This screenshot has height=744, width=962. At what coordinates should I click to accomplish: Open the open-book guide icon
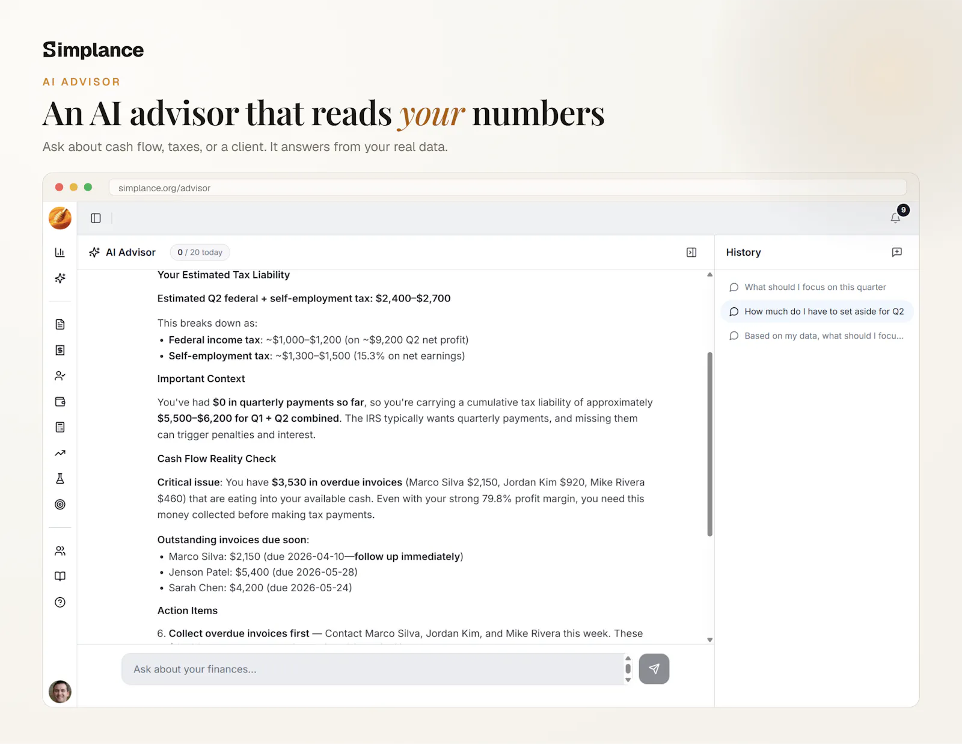[60, 576]
